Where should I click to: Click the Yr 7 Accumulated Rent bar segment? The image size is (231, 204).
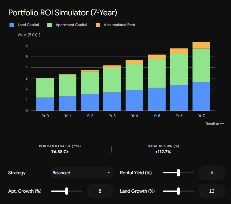pyautogui.click(x=201, y=45)
